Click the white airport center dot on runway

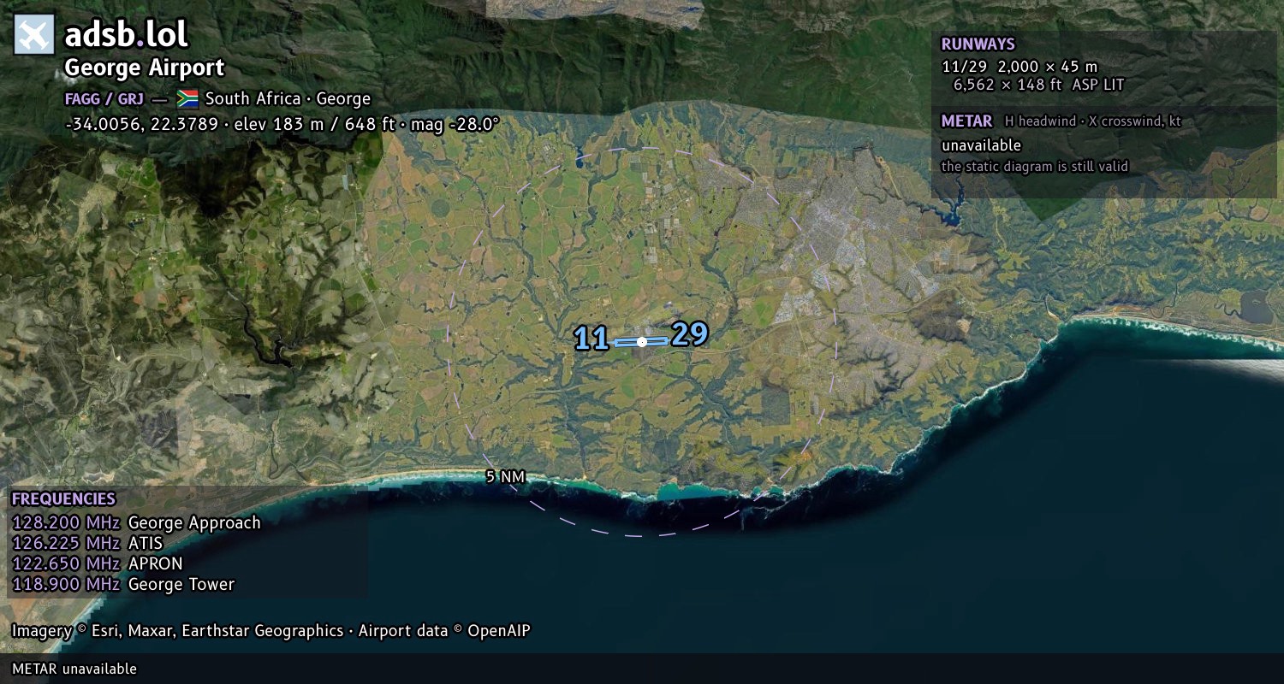pyautogui.click(x=642, y=342)
